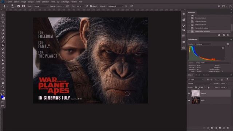Viewport: 233px width, 131px height.
Task: Select the Zoom tool
Action: [x=3, y=87]
